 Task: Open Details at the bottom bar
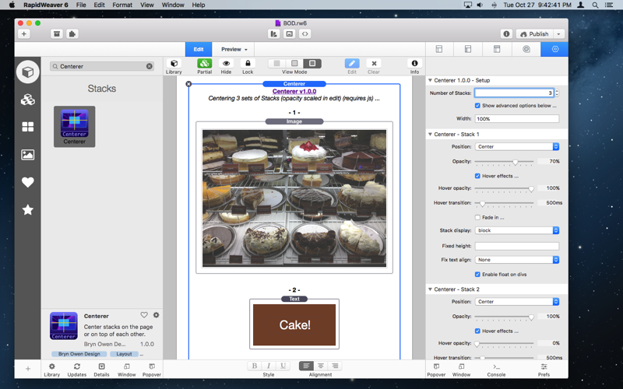101,370
